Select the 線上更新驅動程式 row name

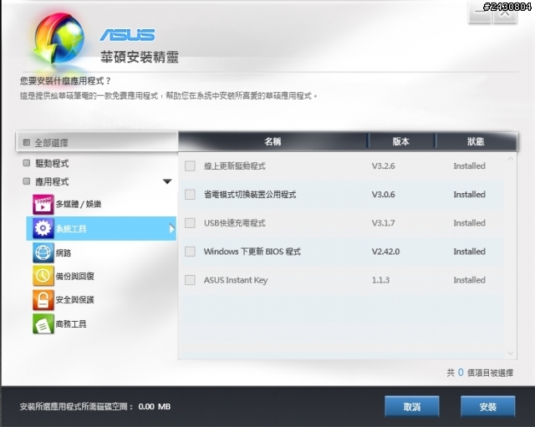235,166
